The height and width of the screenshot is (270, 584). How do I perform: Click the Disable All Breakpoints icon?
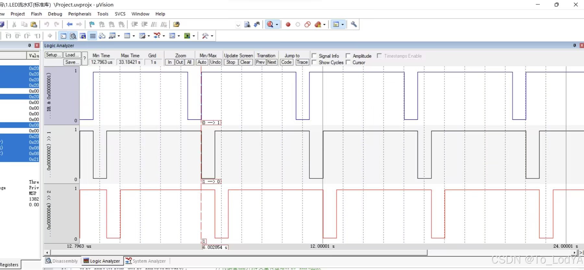pyautogui.click(x=308, y=24)
